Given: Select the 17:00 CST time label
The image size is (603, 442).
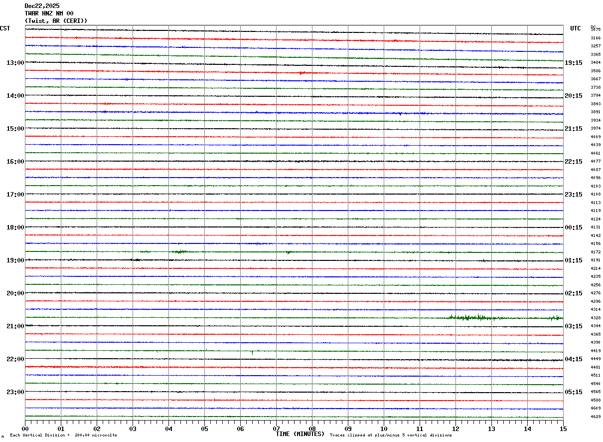Looking at the screenshot, I should (x=15, y=195).
